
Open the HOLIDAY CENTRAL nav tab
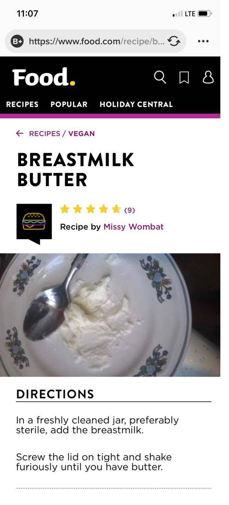[x=136, y=104]
